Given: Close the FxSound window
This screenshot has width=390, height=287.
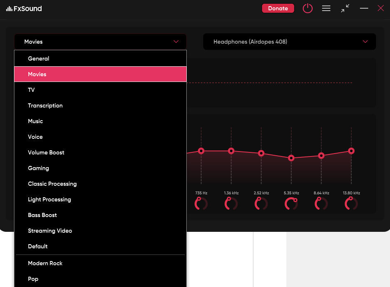Looking at the screenshot, I should coord(381,9).
